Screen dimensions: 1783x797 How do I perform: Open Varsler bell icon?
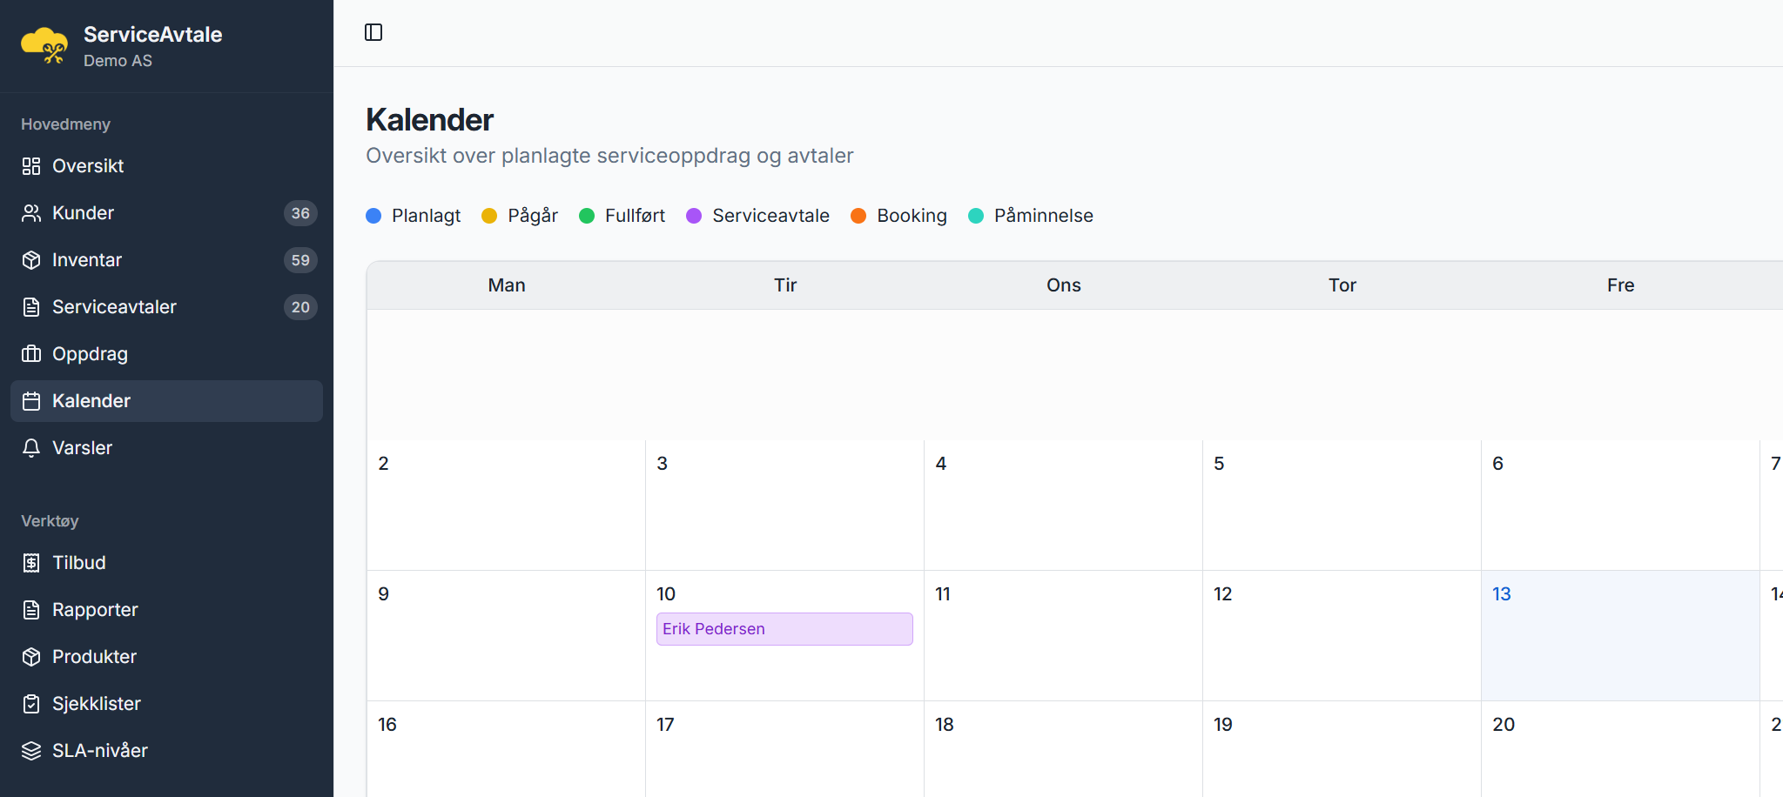[31, 448]
